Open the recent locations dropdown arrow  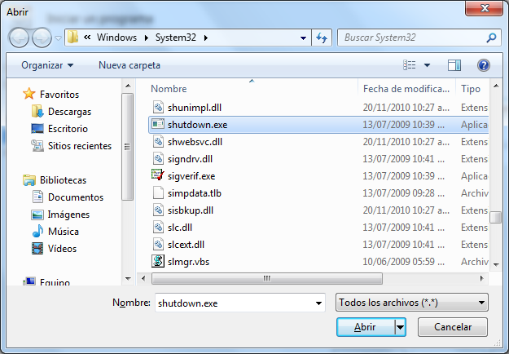58,38
